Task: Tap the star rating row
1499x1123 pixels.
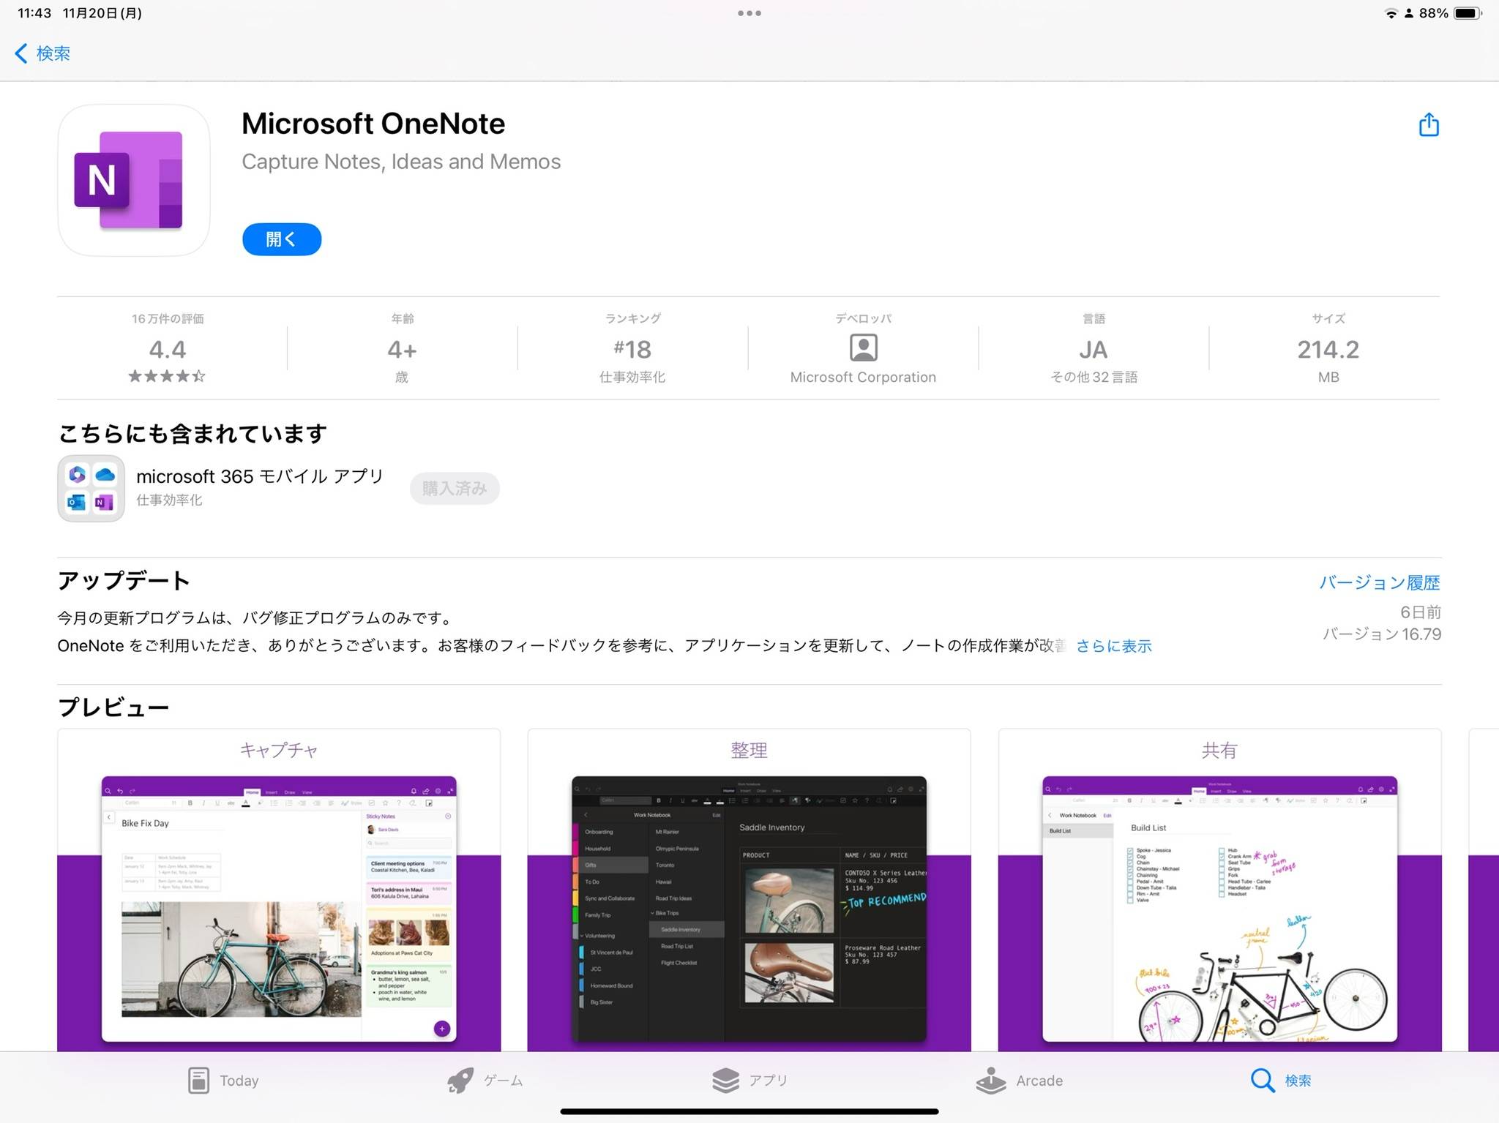Action: tap(167, 376)
